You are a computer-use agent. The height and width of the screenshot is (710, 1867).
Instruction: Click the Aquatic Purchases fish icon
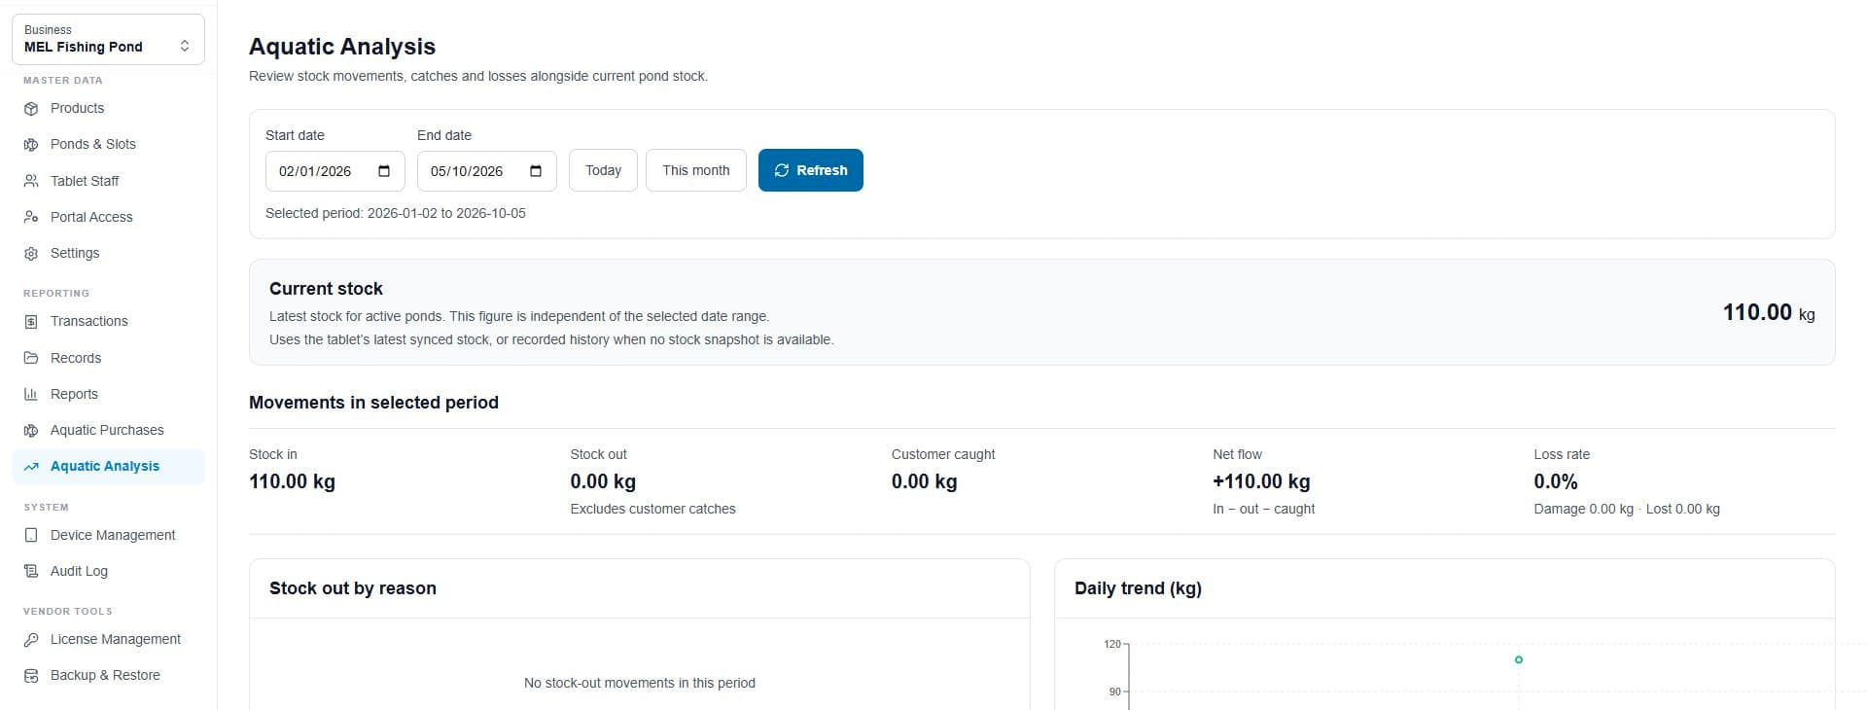coord(31,431)
